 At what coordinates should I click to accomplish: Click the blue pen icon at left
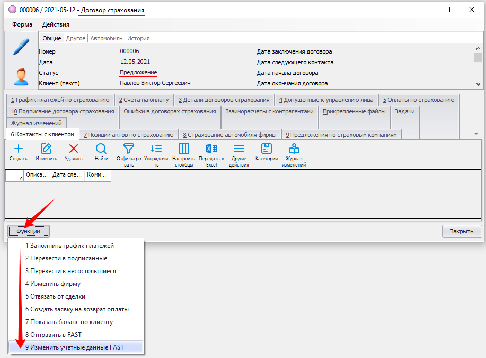(x=21, y=46)
